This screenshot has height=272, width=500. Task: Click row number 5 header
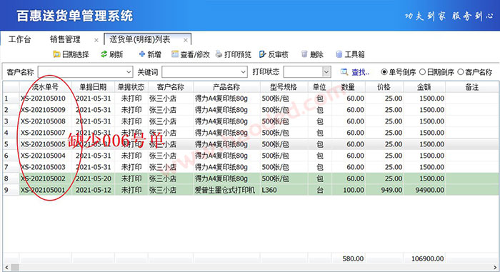(x=11, y=144)
